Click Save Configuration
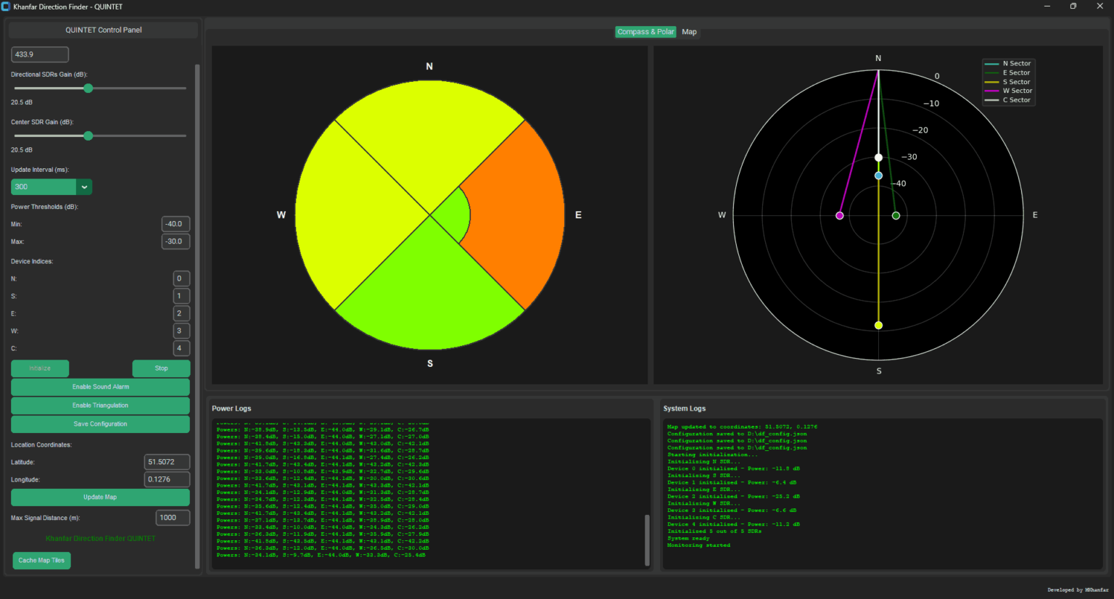This screenshot has height=599, width=1114. pos(100,424)
